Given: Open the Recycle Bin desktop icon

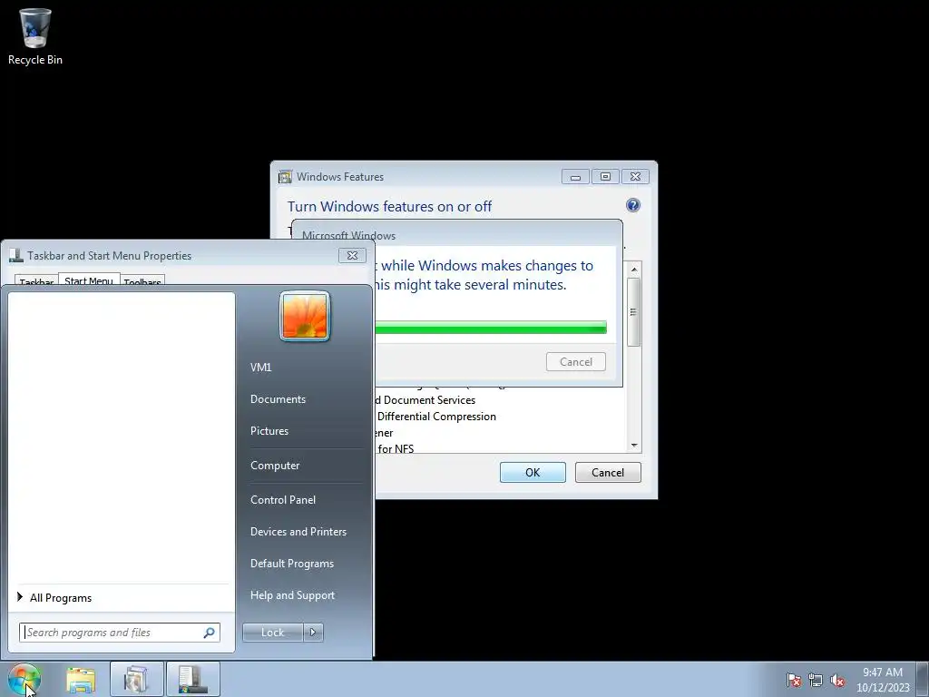Looking at the screenshot, I should [x=35, y=36].
